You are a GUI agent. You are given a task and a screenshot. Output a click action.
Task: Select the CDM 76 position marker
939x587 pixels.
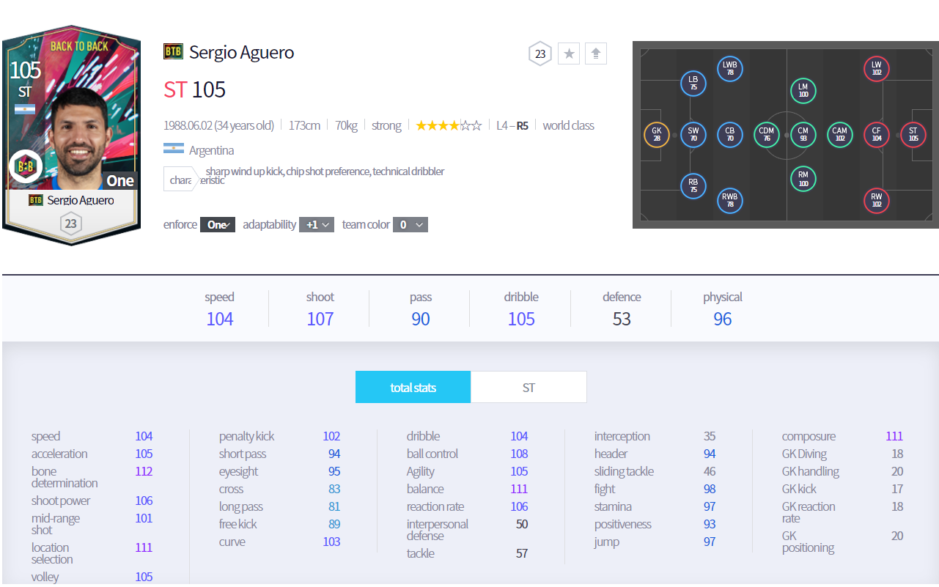click(767, 135)
